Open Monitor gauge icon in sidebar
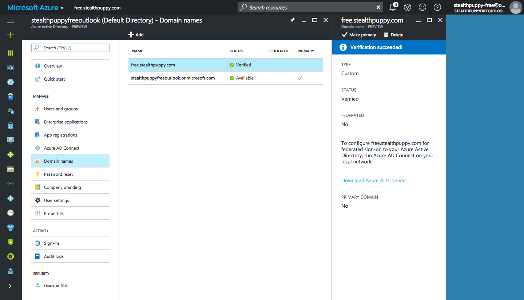524x300 pixels. point(11,213)
